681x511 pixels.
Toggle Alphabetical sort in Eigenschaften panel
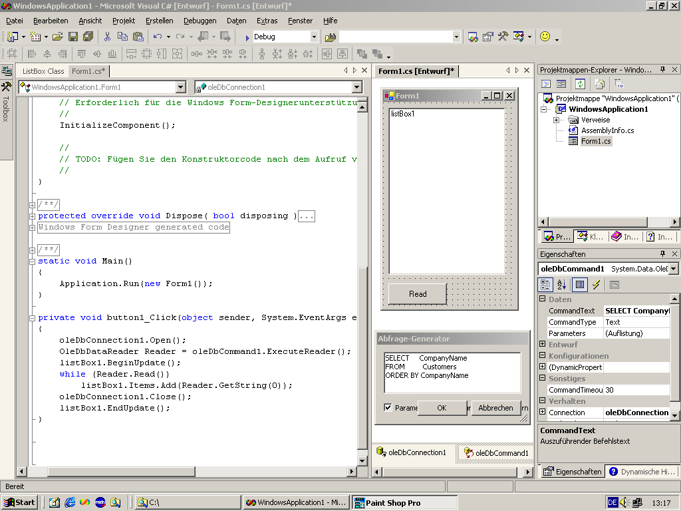[561, 285]
